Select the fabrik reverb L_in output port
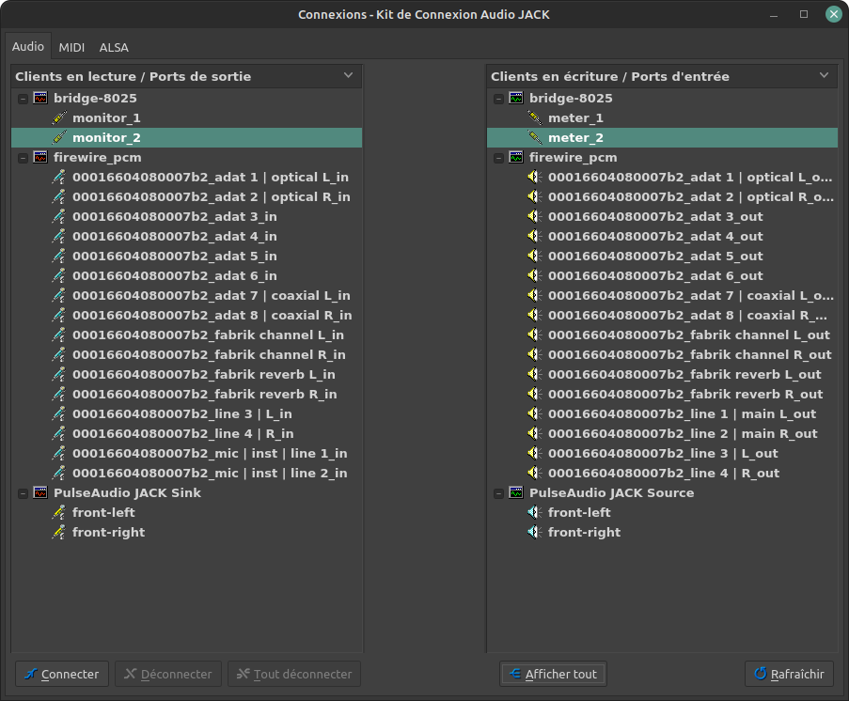 [203, 374]
